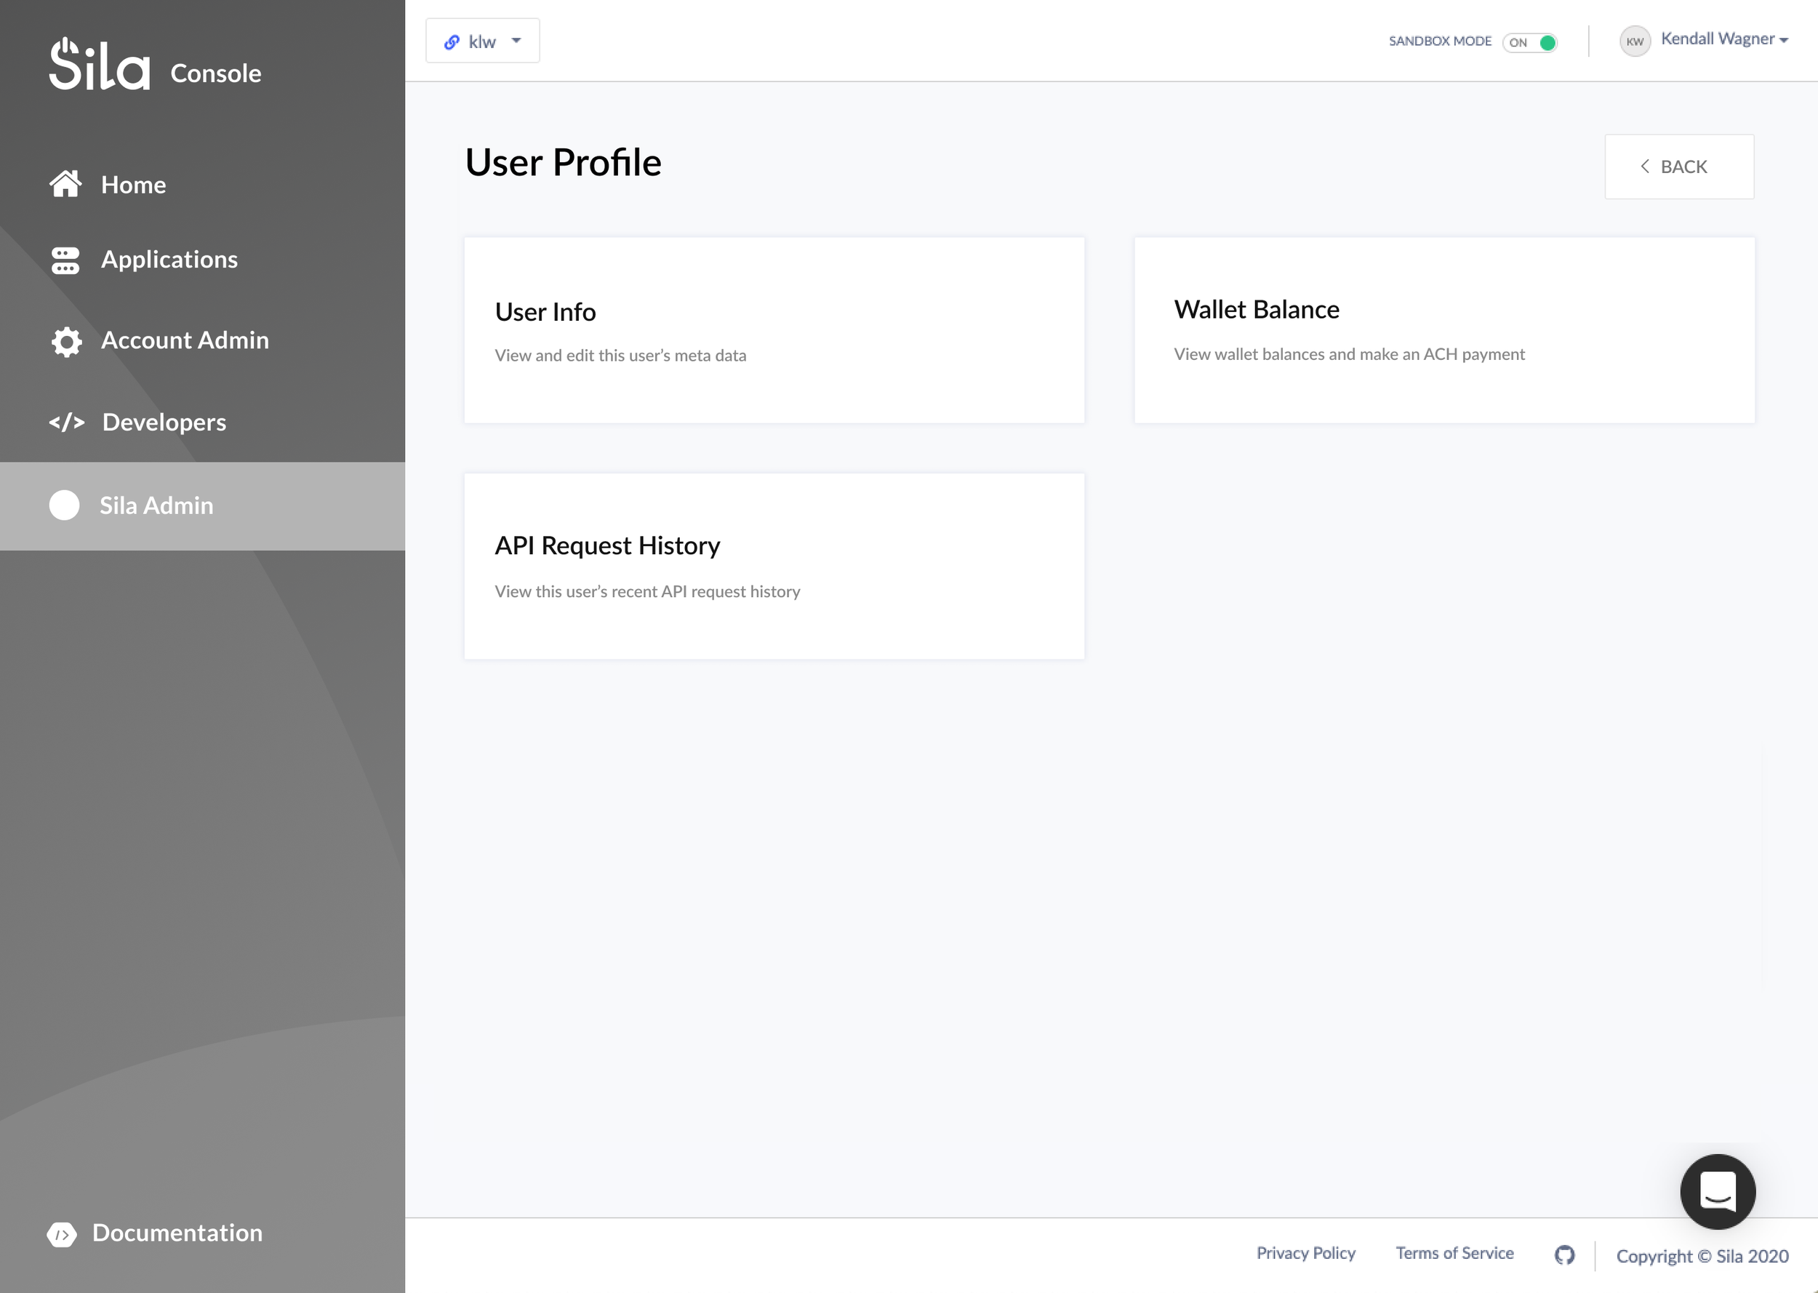Open the chat support bubble
The image size is (1818, 1293).
(x=1717, y=1191)
